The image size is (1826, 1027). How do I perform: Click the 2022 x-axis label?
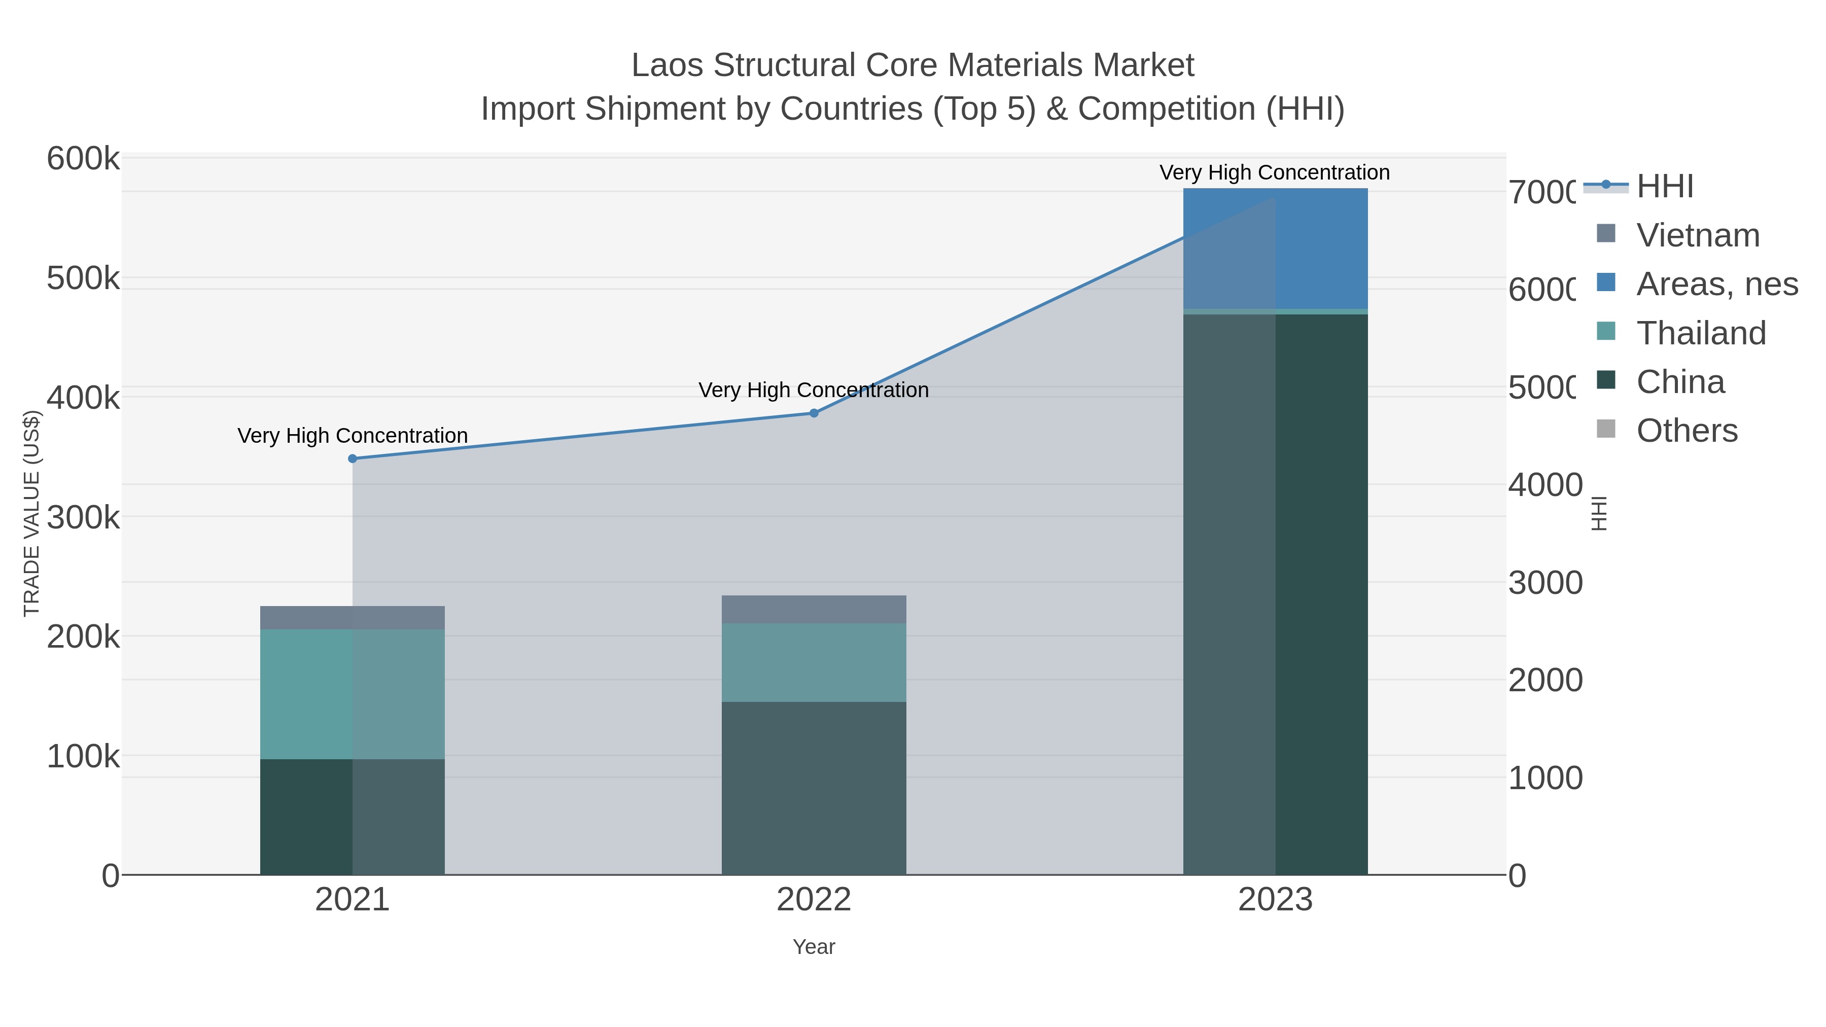(x=814, y=900)
